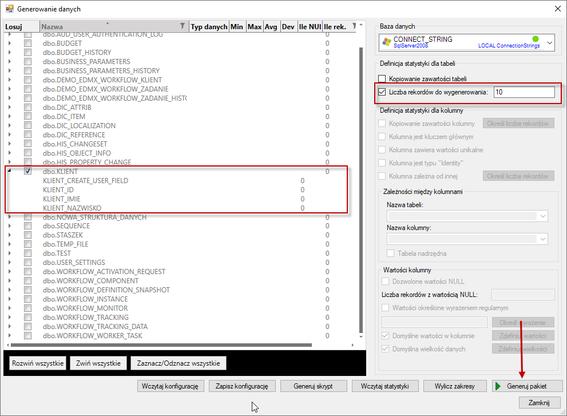Click the Typ danych column header
The height and width of the screenshot is (416, 567).
209,26
